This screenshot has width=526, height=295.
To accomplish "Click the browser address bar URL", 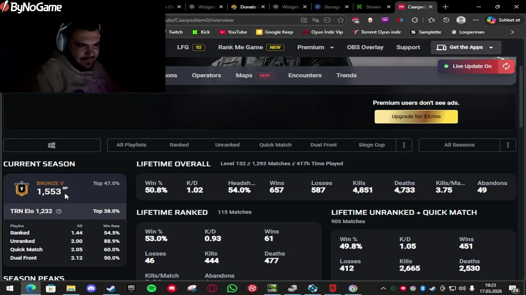I will point(199,20).
